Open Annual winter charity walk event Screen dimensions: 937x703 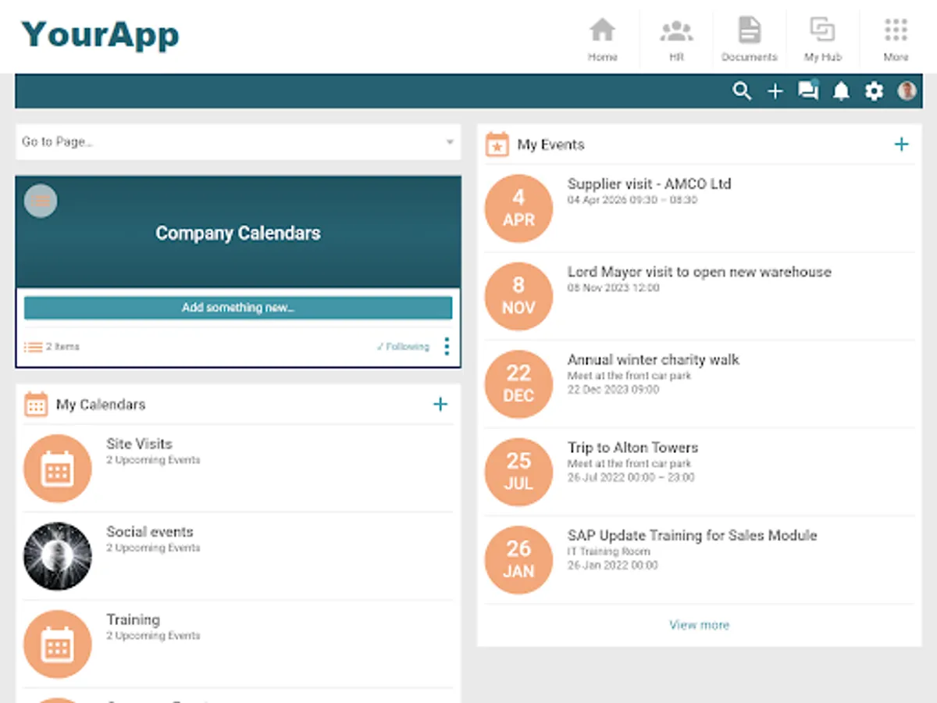[653, 360]
